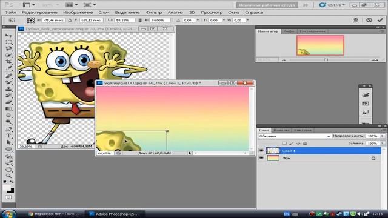Image resolution: width=388 pixels, height=218 pixels.
Task: Toggle lock transparent pixels in Layers panel
Action: coord(284,143)
